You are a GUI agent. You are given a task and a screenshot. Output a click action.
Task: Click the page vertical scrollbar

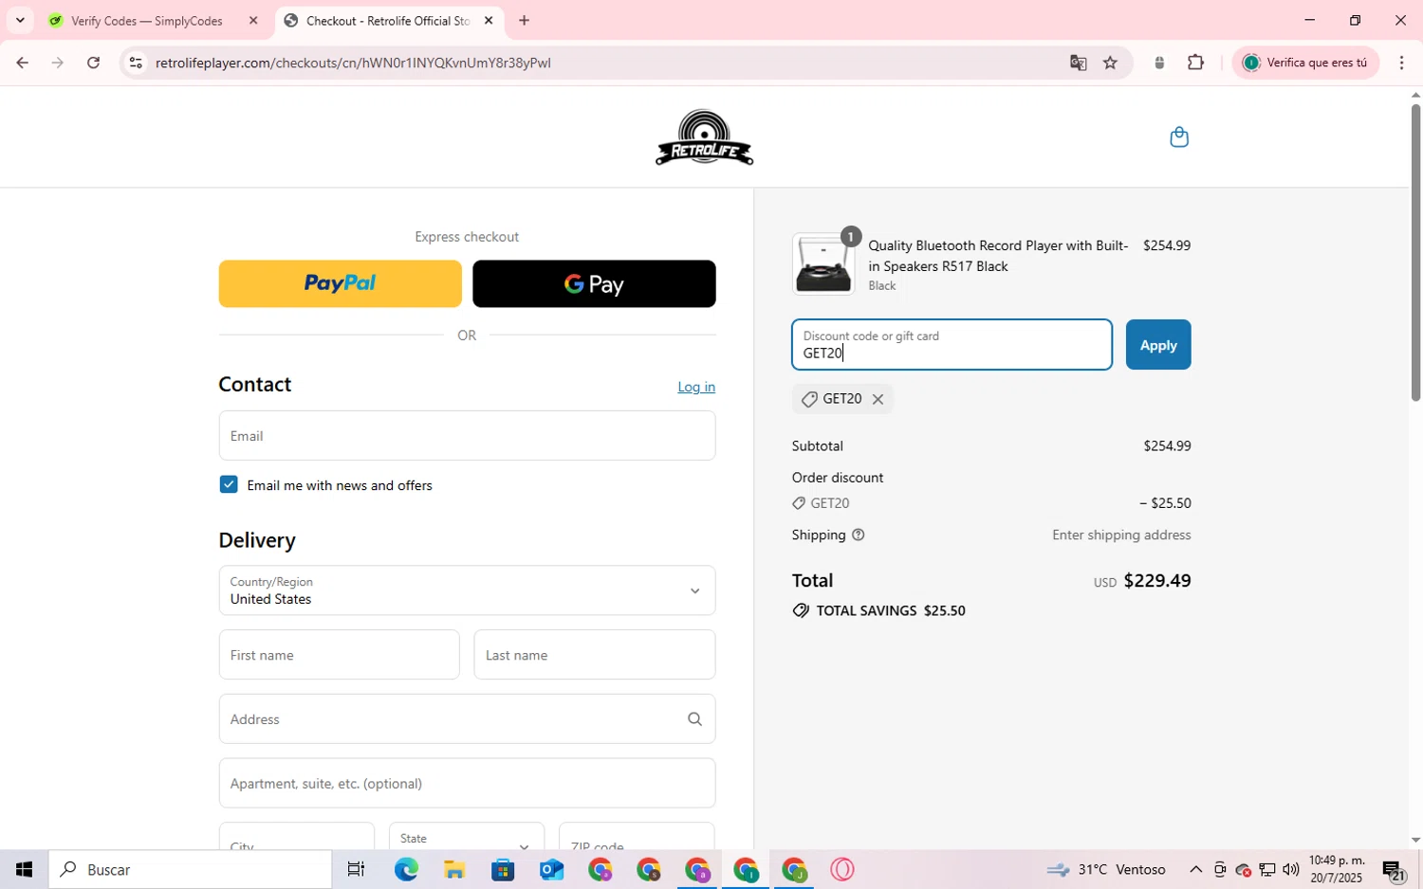[1415, 252]
